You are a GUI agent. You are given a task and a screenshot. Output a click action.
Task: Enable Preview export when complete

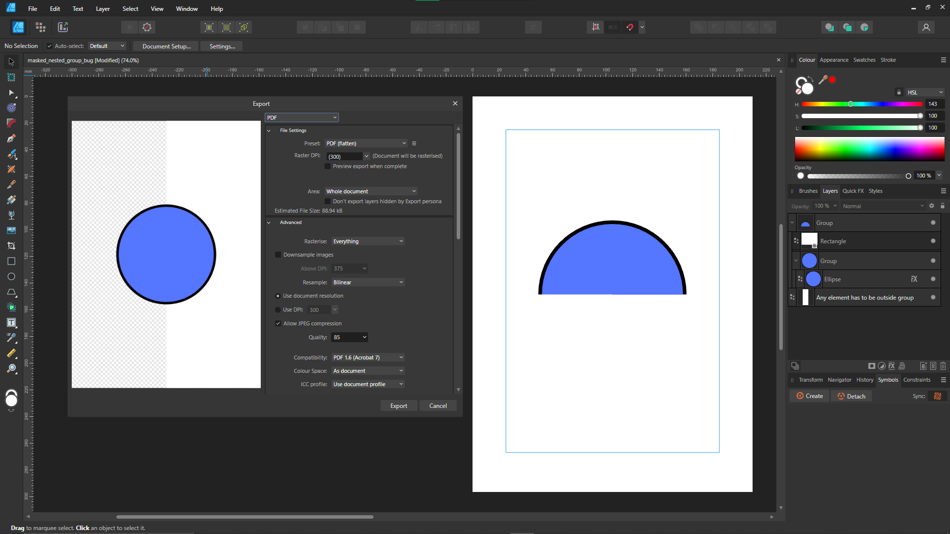coord(328,166)
